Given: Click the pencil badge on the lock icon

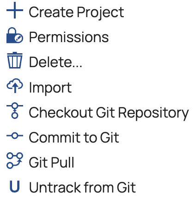Looking at the screenshot, I should click(x=19, y=38).
